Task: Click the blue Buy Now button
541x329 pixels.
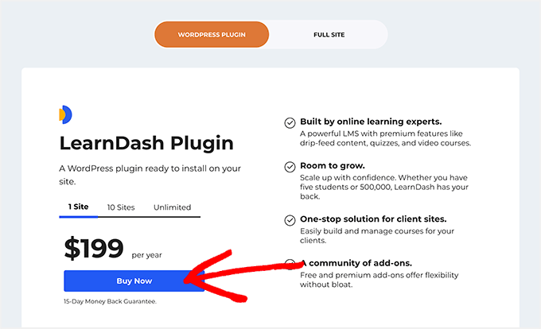Action: [x=134, y=281]
